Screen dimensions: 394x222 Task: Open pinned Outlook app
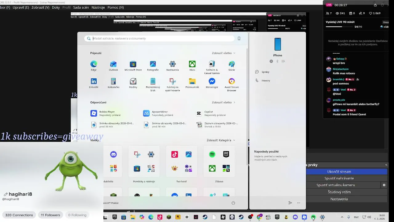point(113,66)
